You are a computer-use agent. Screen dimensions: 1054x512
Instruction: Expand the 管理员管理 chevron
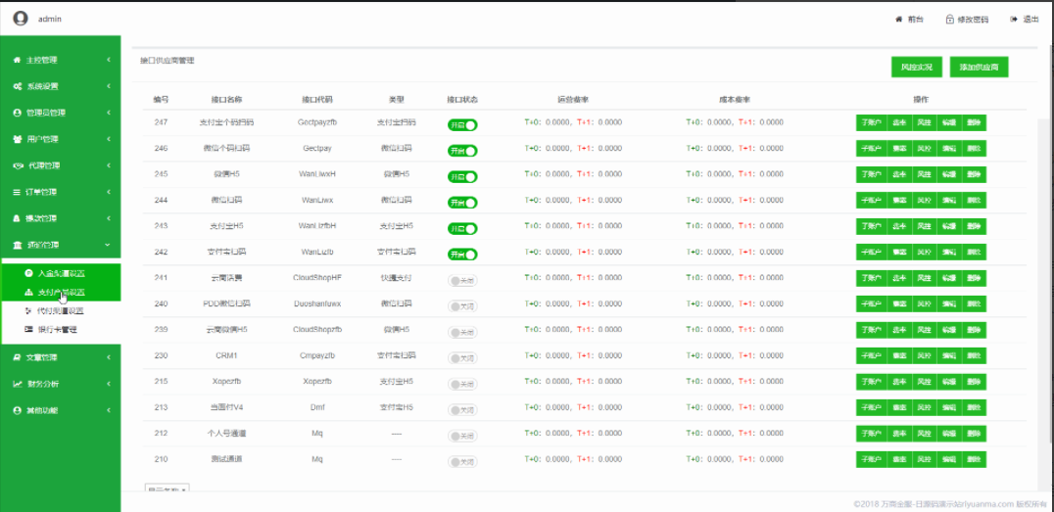coord(108,113)
